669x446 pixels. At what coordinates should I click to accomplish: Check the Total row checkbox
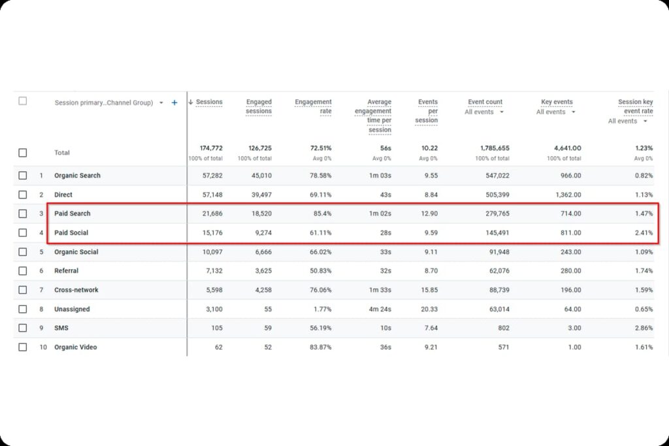coord(23,153)
